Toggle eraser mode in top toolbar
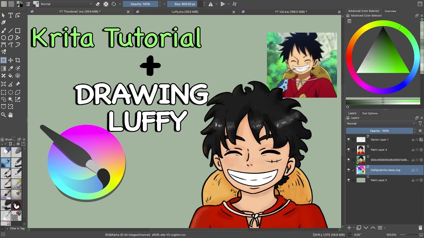424x238 pixels. pyautogui.click(x=98, y=4)
